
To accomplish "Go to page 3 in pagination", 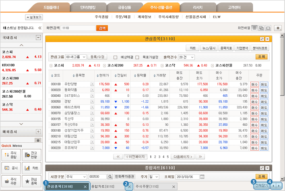I will click(159, 157).
